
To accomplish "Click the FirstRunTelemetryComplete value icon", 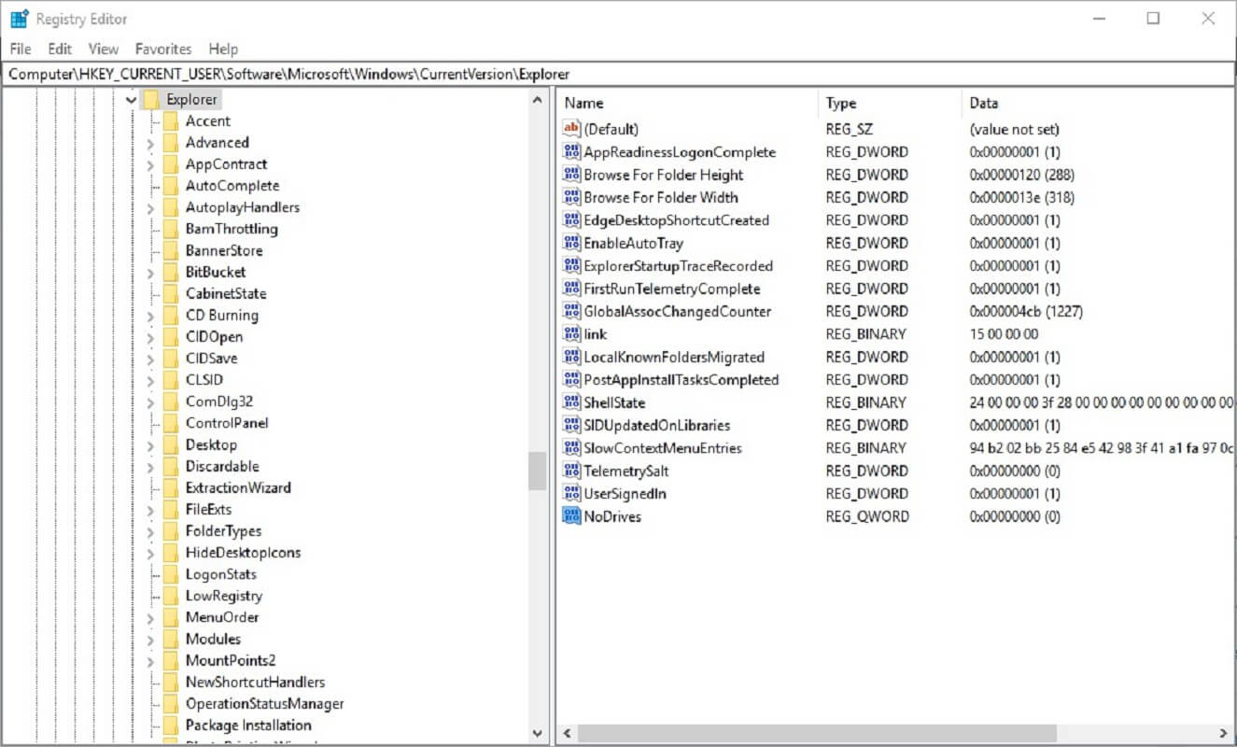I will (x=571, y=289).
